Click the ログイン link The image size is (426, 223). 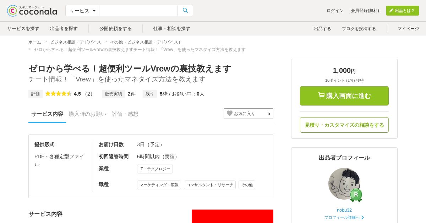pos(335,11)
